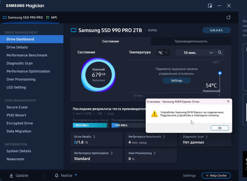Open LED Setting in sidebar
This screenshot has height=181, width=247.
[x=16, y=87]
